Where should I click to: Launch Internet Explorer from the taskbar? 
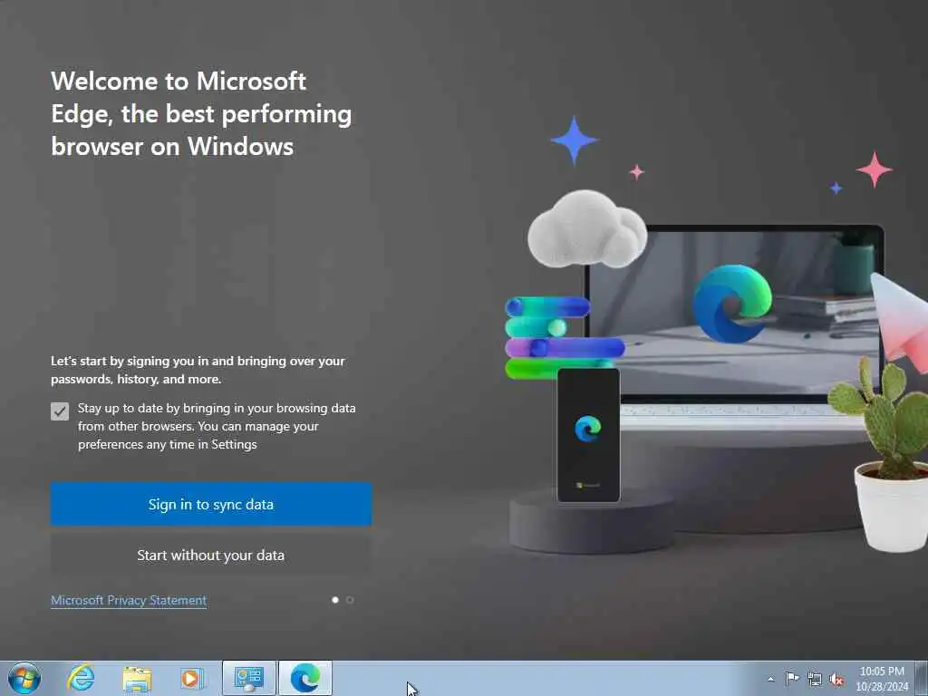tap(81, 678)
